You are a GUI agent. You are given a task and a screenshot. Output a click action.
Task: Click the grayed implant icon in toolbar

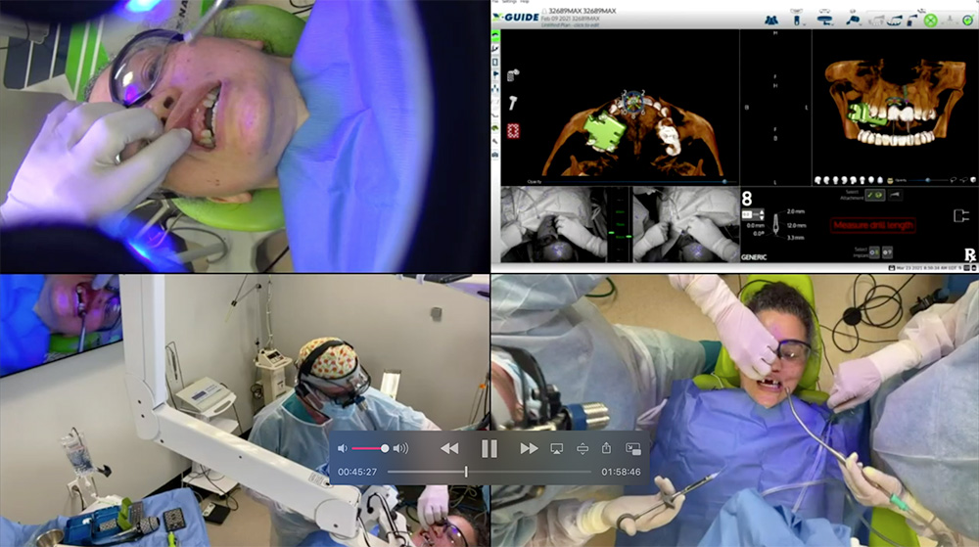tap(950, 20)
